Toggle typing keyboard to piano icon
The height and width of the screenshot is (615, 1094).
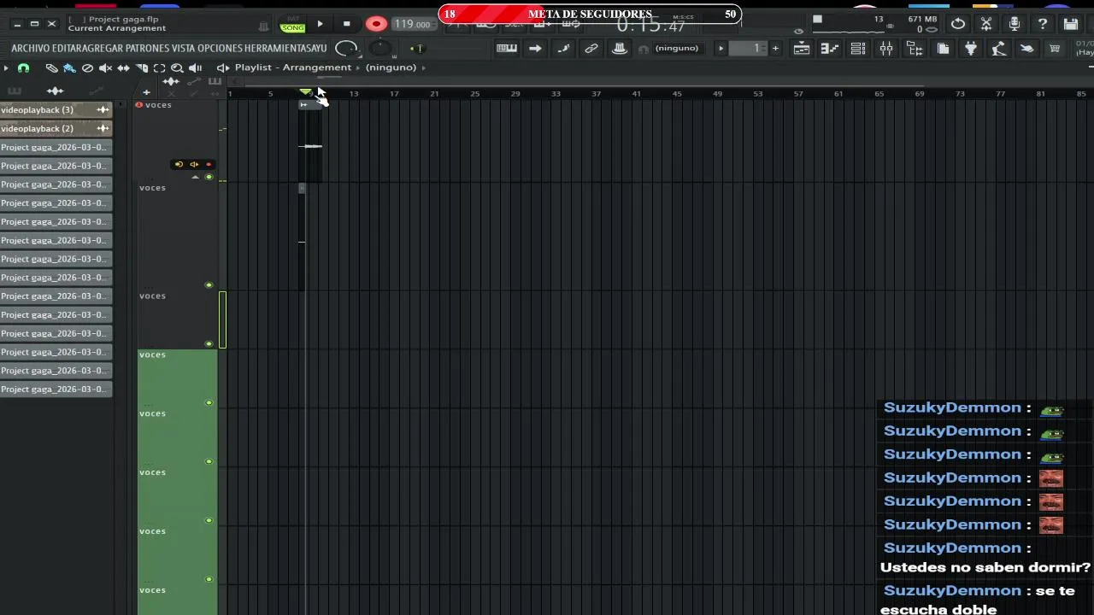pos(507,49)
